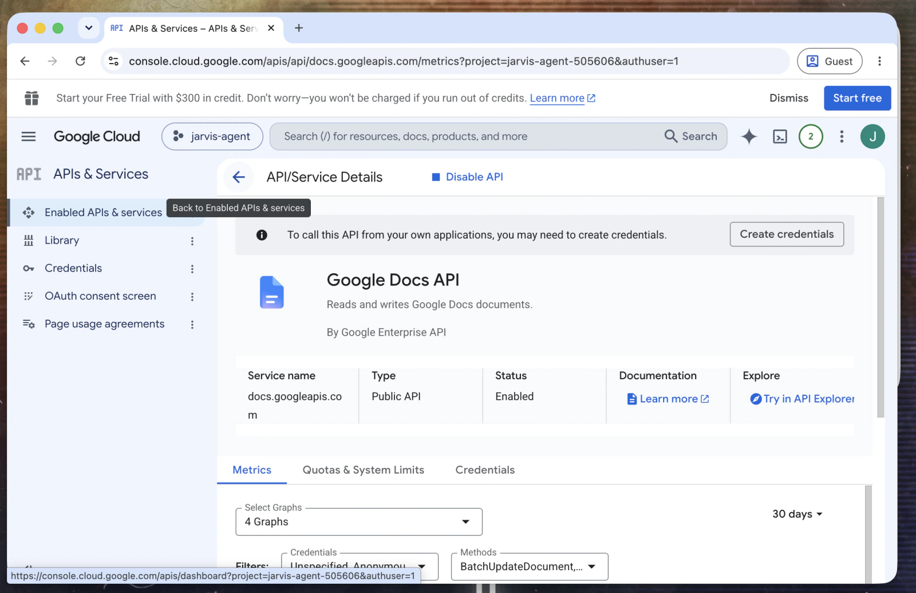Image resolution: width=916 pixels, height=593 pixels.
Task: Switch to the Credentials tab
Action: [x=485, y=470]
